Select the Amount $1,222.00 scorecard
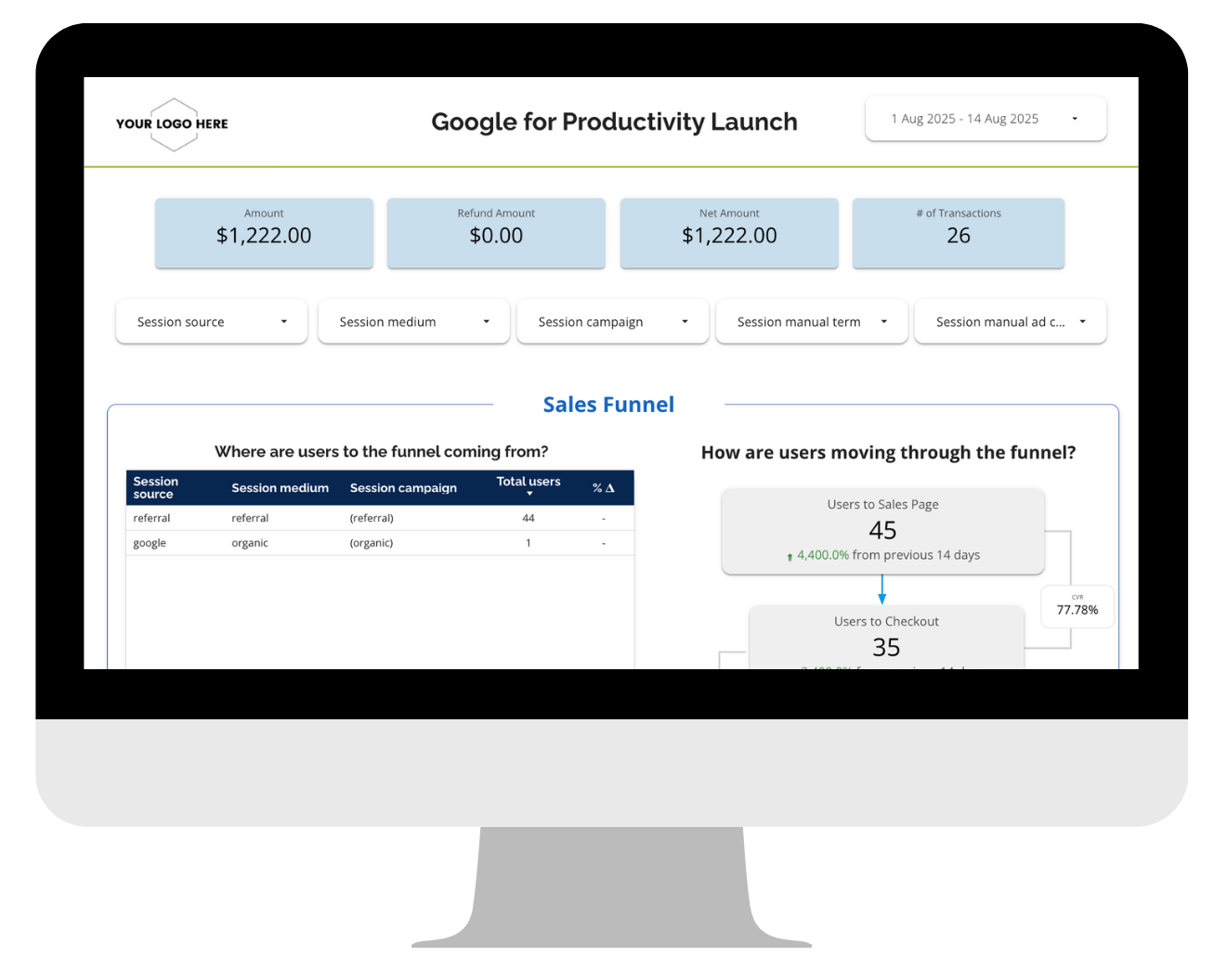The height and width of the screenshot is (969, 1214). pyautogui.click(x=264, y=233)
